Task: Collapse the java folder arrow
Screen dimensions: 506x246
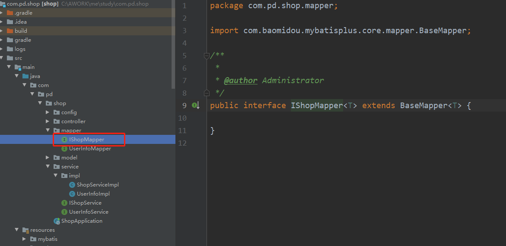Action: [16, 76]
